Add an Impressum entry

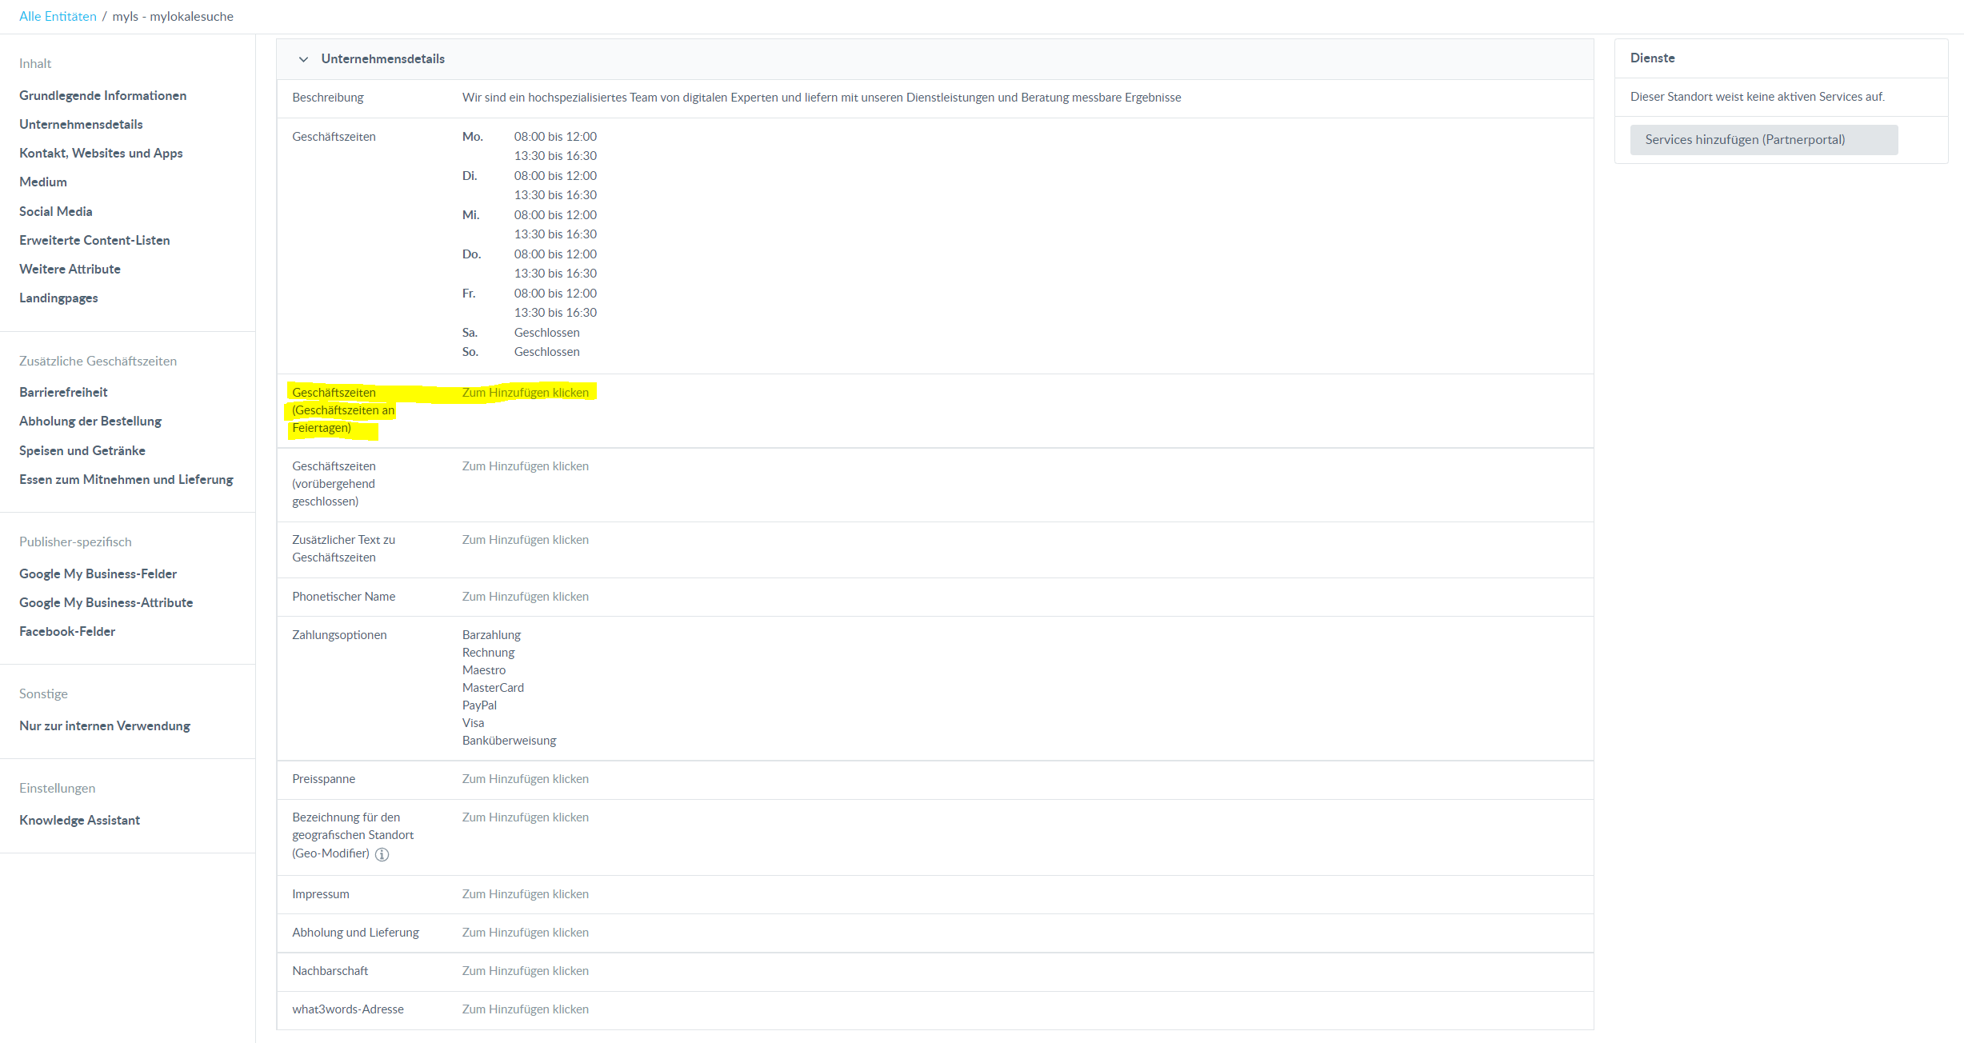[525, 894]
